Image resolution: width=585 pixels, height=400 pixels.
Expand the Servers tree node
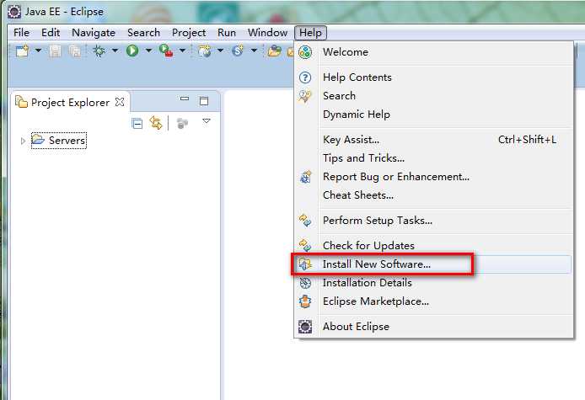23,141
